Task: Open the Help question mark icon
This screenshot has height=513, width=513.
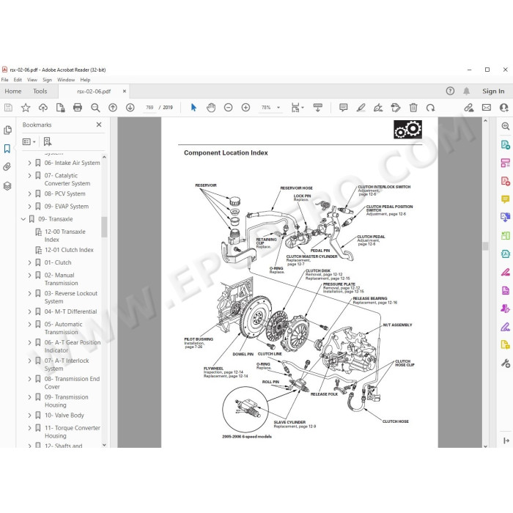Action: pos(450,91)
